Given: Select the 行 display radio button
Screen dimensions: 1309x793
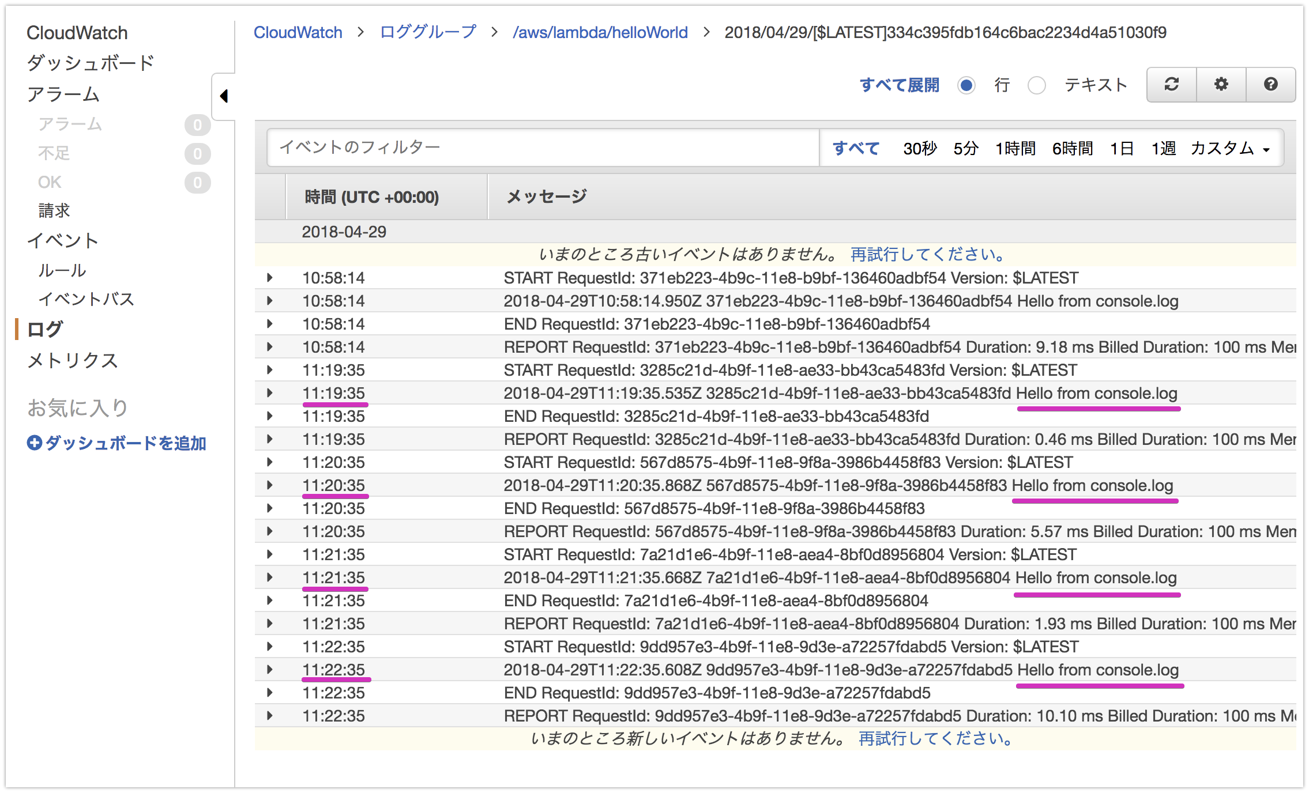Looking at the screenshot, I should point(966,85).
